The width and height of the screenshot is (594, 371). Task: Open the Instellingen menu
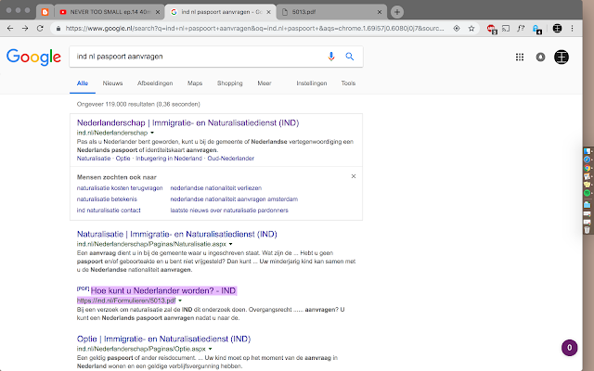pyautogui.click(x=312, y=83)
